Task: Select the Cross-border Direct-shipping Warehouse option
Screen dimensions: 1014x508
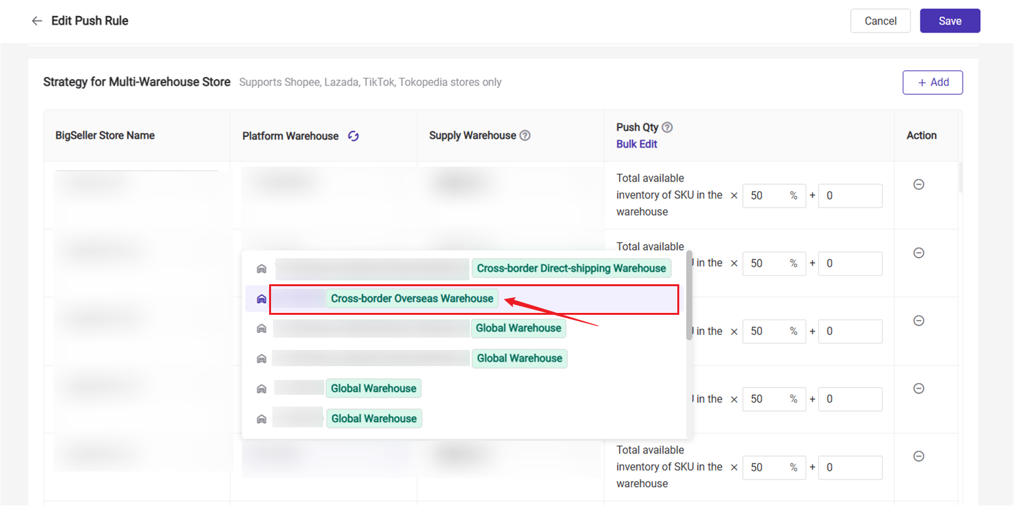Action: click(571, 269)
